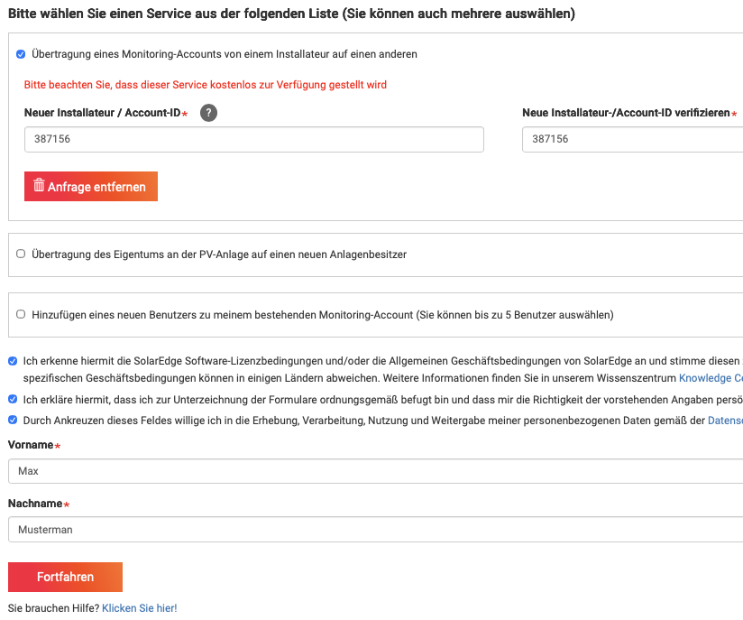Open the Knowledge Center link
This screenshot has width=743, height=620.
click(x=711, y=378)
